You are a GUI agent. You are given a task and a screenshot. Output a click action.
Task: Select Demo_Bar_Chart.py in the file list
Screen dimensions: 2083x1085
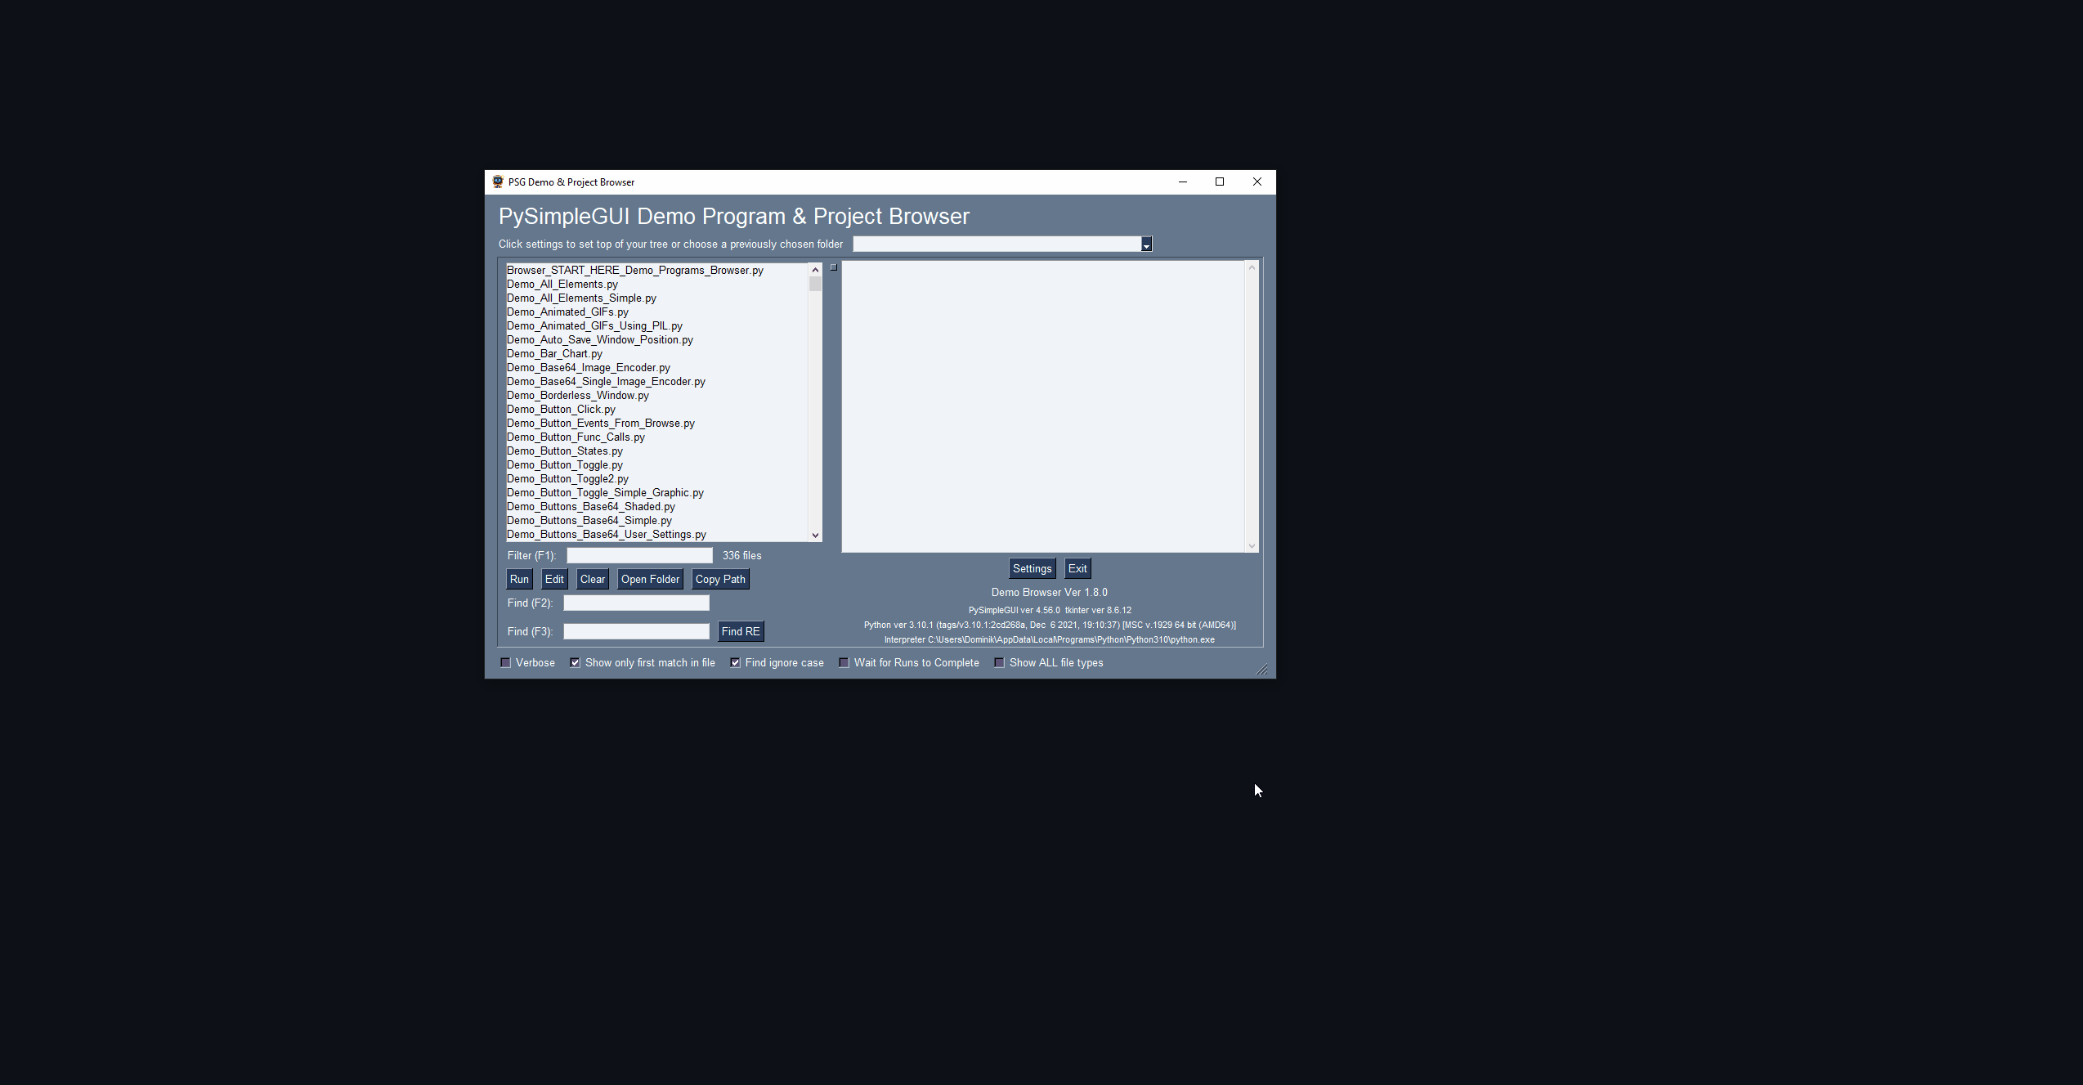pyautogui.click(x=554, y=354)
